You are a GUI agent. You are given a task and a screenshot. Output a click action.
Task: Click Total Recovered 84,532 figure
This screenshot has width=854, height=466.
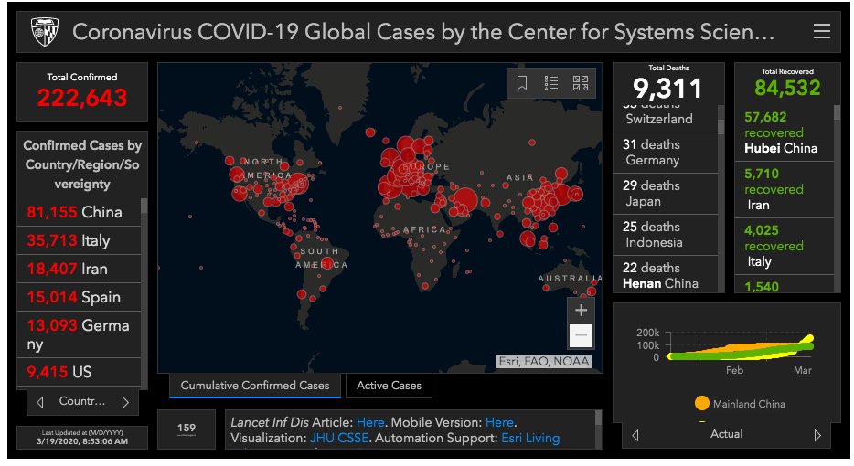tap(787, 88)
